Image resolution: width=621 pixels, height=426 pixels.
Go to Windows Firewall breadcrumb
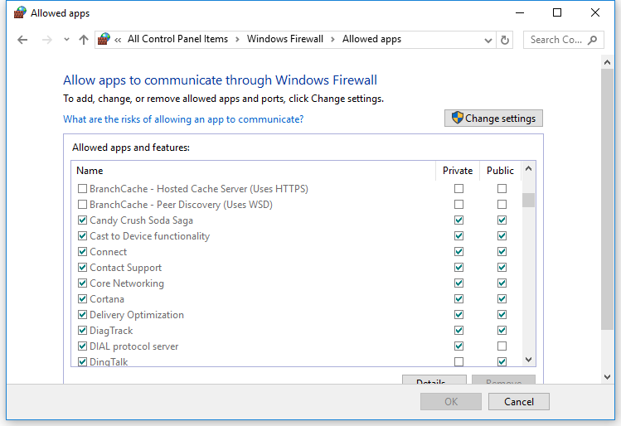[x=285, y=39]
